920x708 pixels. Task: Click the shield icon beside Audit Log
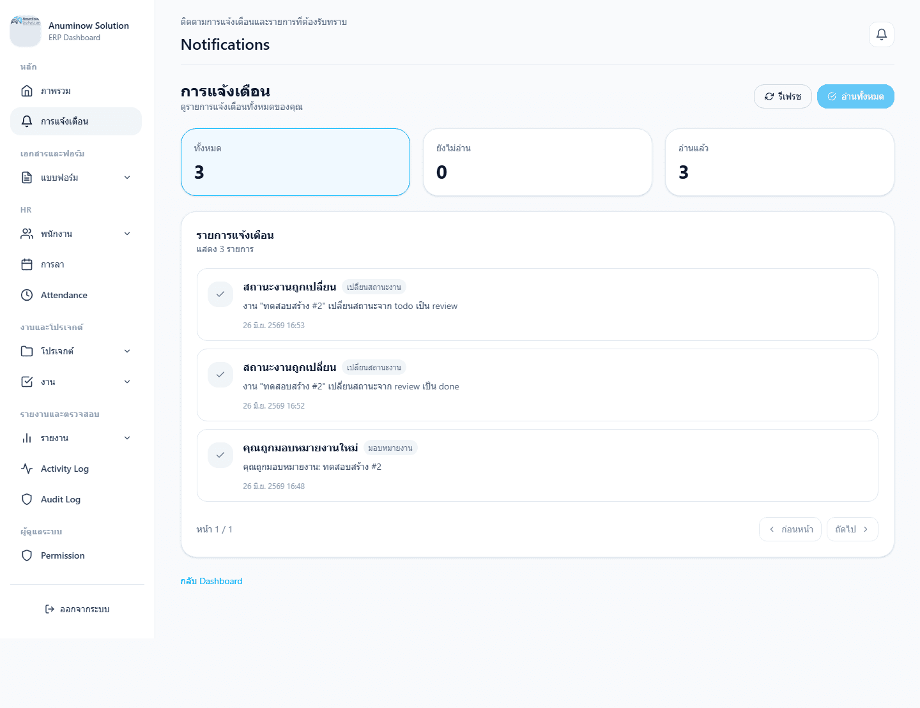pos(27,499)
